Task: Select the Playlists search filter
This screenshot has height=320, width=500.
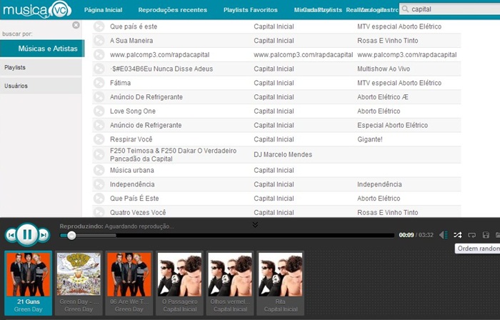Action: [41, 68]
